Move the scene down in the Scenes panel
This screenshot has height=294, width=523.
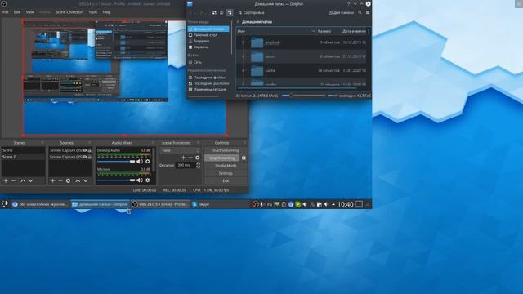point(31,180)
